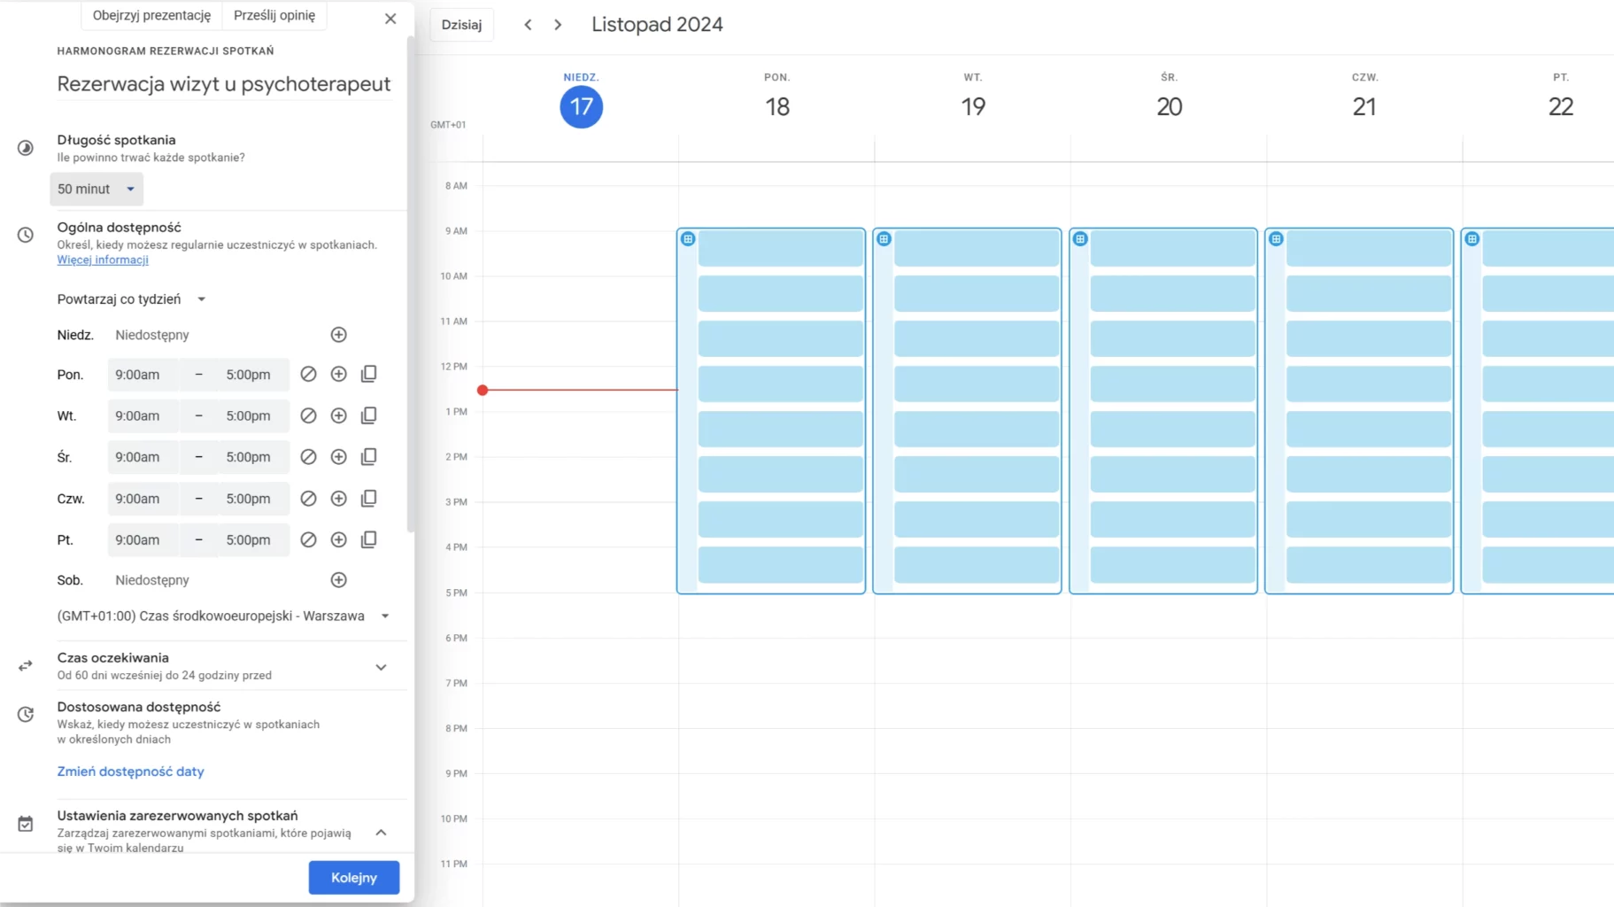
Task: Click Prześlij opinię button
Action: pyautogui.click(x=274, y=15)
